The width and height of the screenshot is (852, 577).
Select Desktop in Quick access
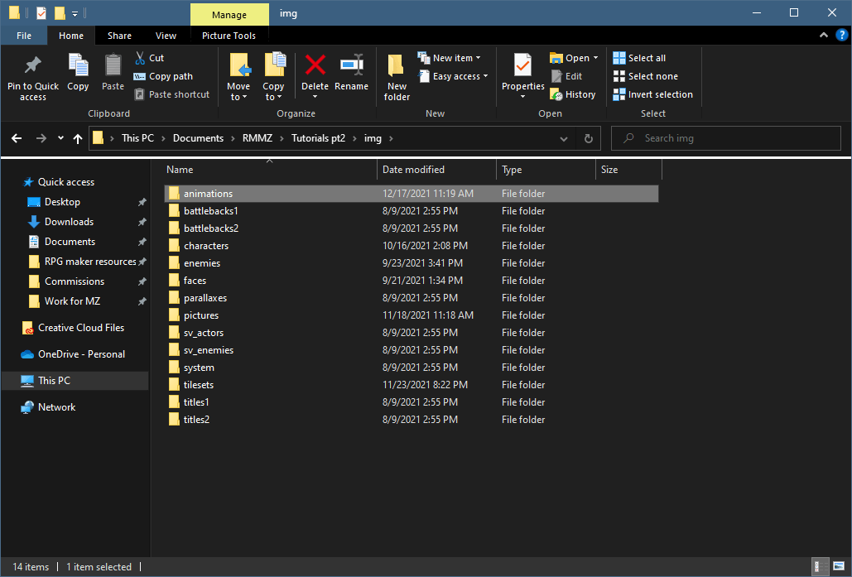pyautogui.click(x=62, y=201)
